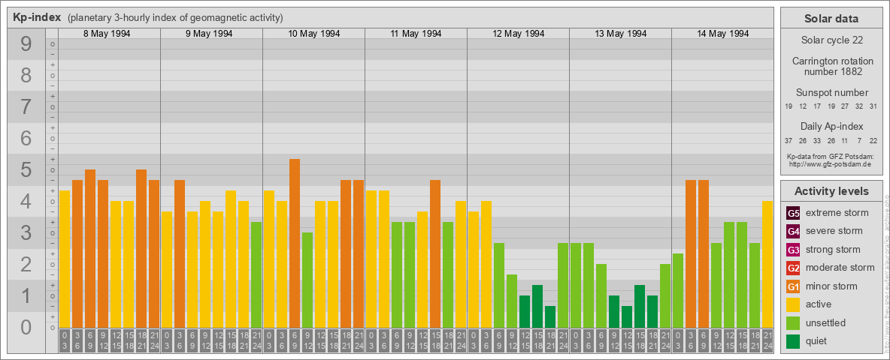This screenshot has width=890, height=360.
Task: Click sunspot number value 32
Action: coord(858,106)
